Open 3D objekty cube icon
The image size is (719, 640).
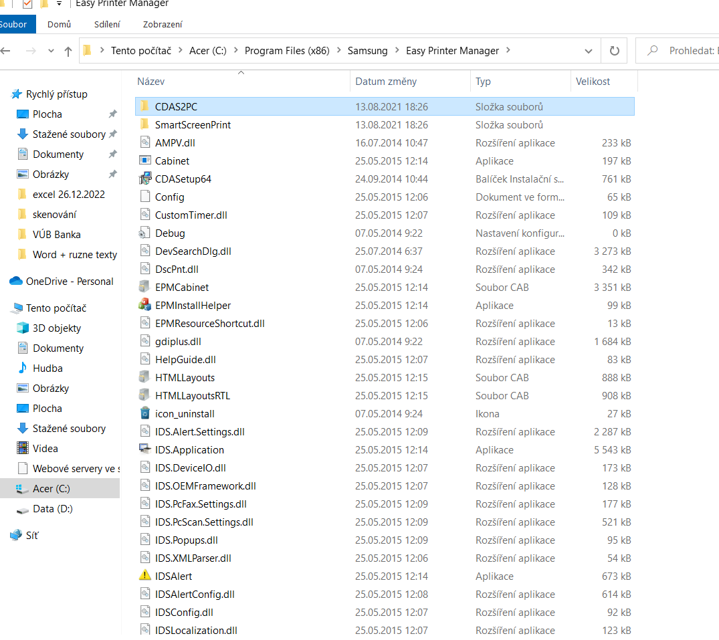[23, 328]
